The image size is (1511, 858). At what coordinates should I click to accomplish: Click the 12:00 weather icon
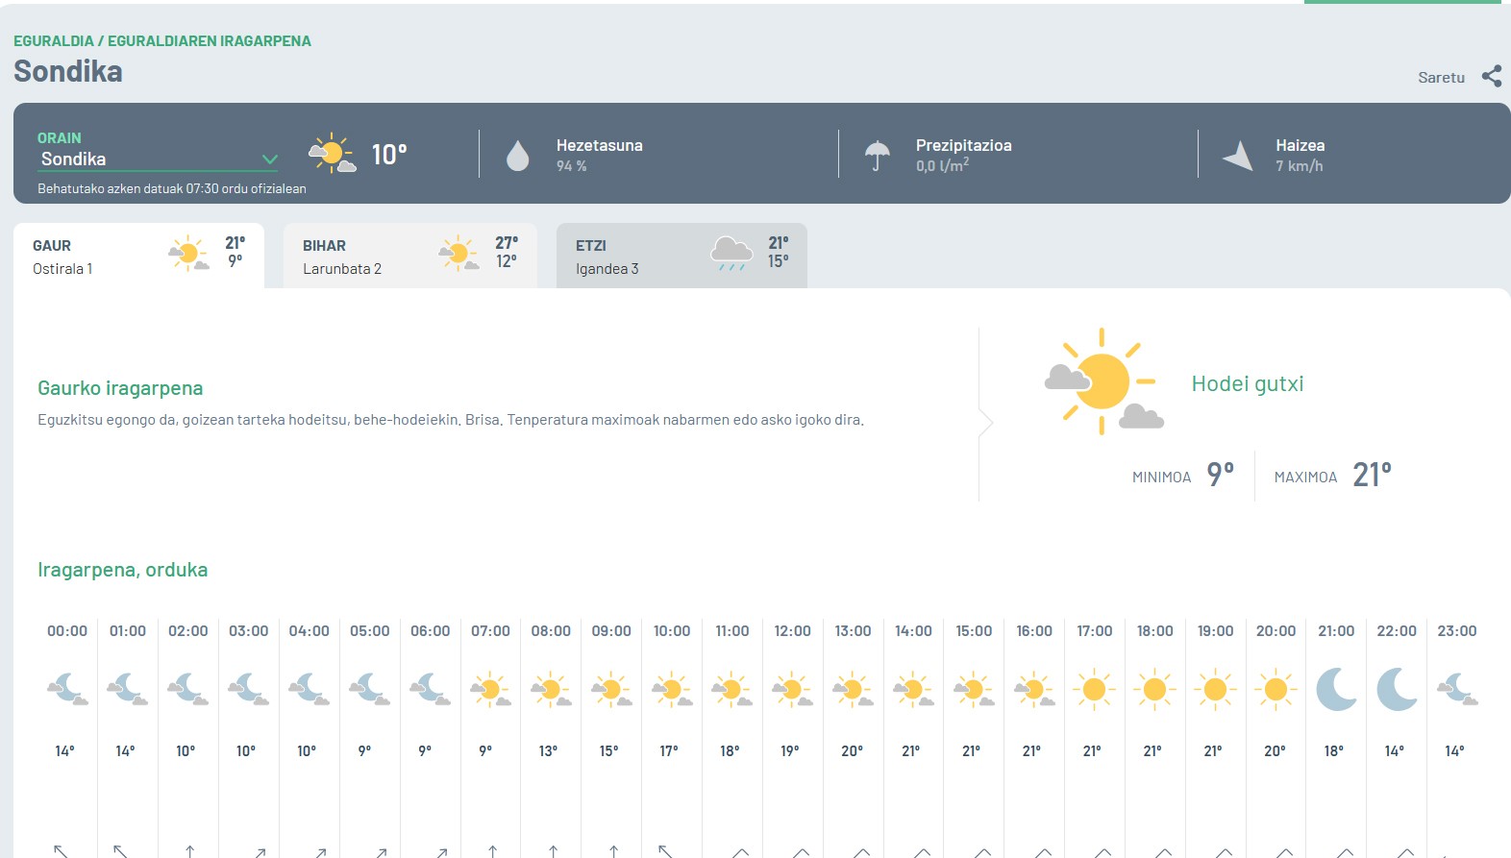coord(792,689)
